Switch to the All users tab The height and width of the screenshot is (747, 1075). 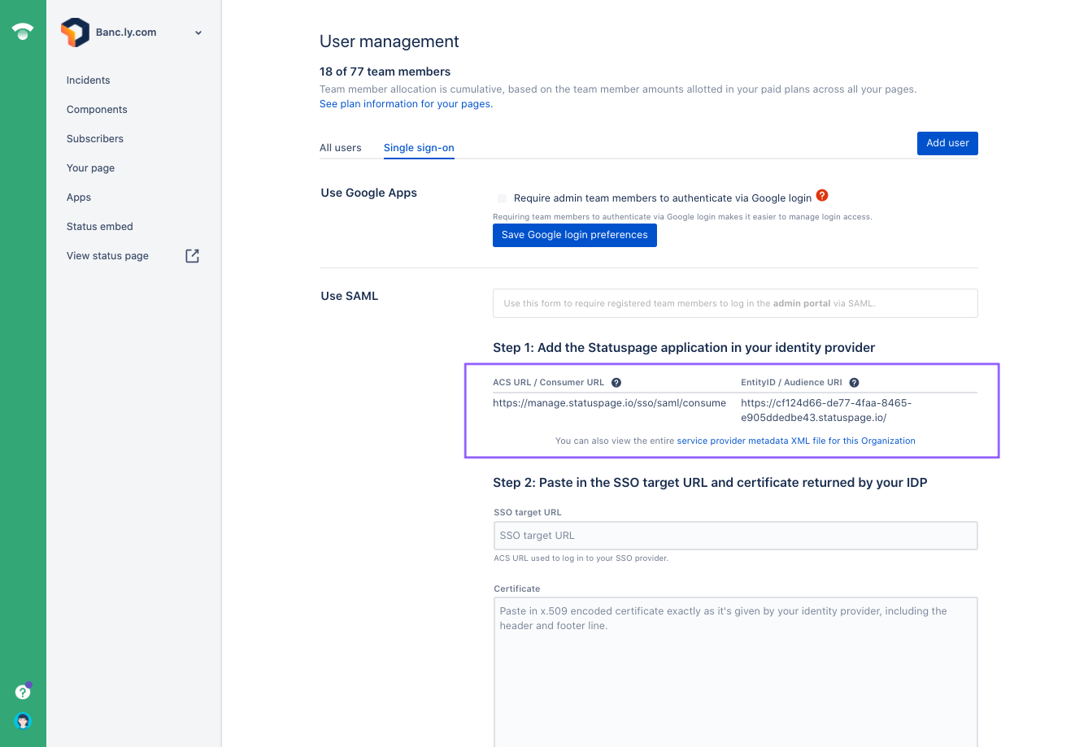pos(340,147)
